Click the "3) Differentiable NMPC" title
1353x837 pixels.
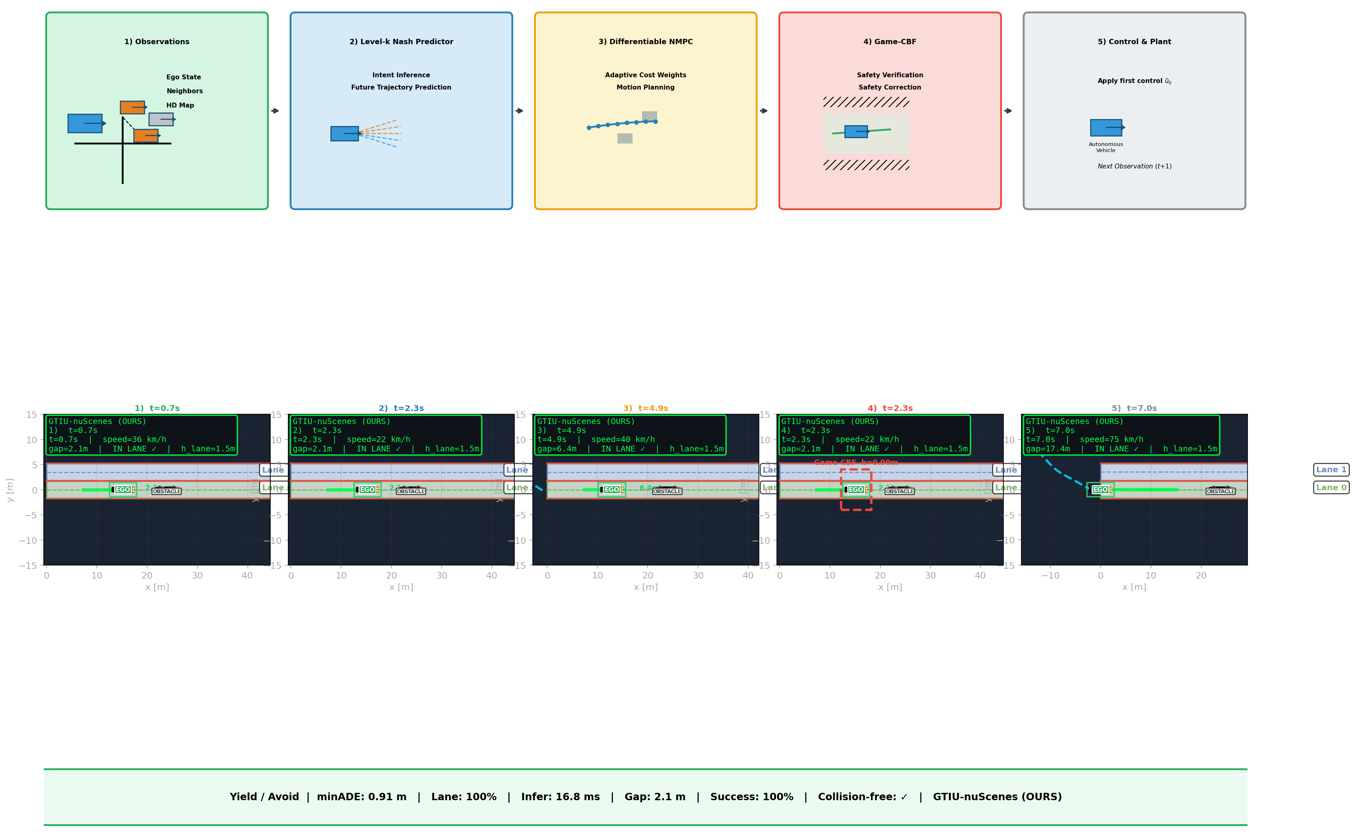click(x=646, y=42)
